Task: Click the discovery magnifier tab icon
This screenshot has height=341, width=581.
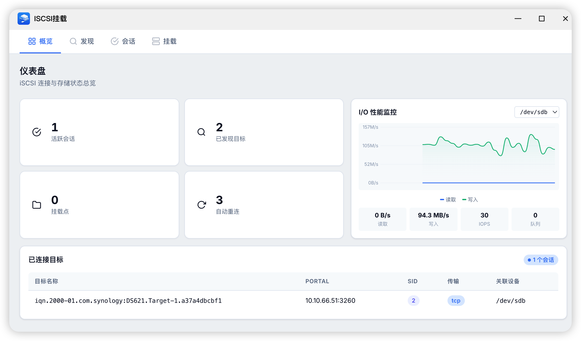Action: (73, 41)
